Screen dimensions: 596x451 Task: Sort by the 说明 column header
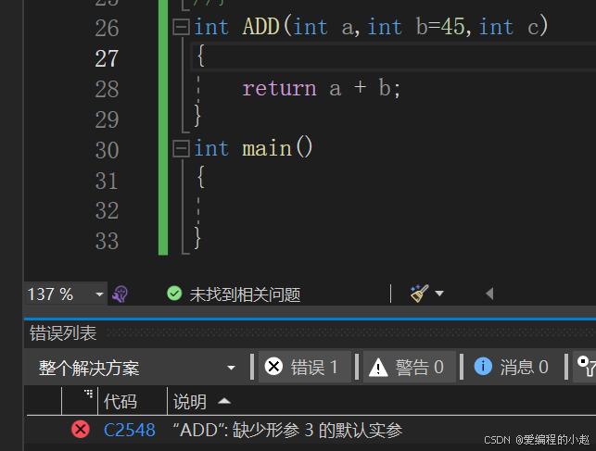point(190,401)
